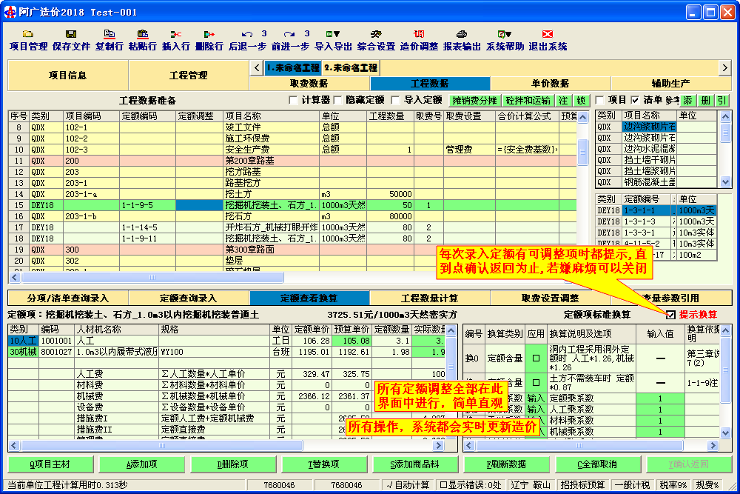Click 换算 panel scroll down arrow
Image resolution: width=740 pixels, height=494 pixels.
point(726,432)
